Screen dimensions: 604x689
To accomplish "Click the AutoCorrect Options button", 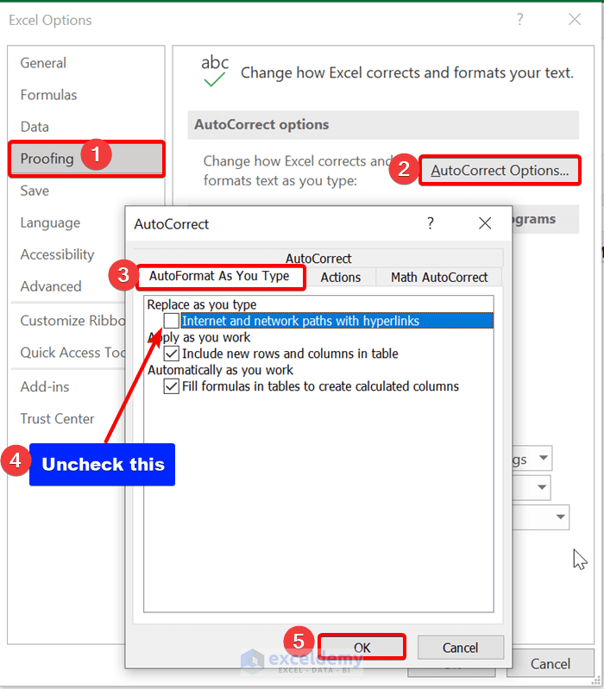I will (500, 171).
